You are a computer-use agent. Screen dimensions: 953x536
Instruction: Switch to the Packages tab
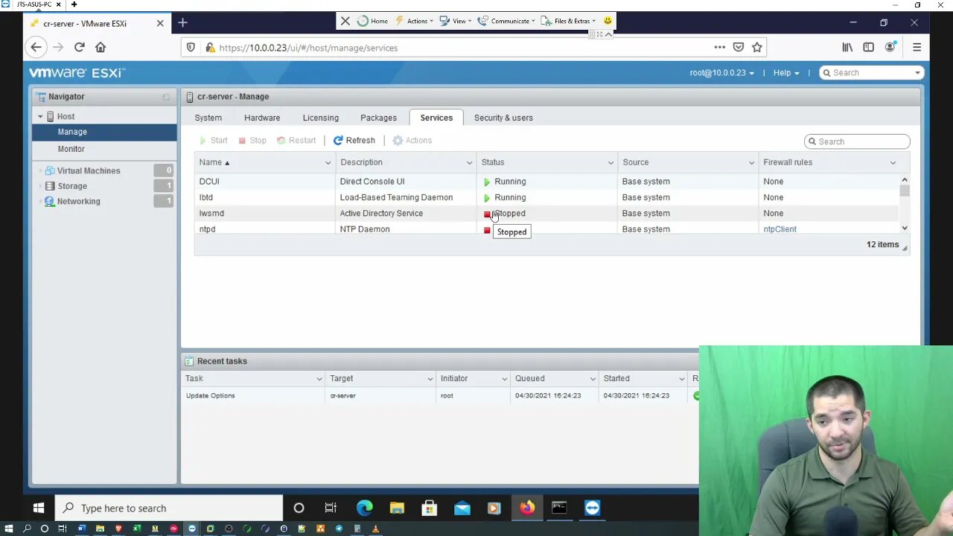[x=378, y=118]
